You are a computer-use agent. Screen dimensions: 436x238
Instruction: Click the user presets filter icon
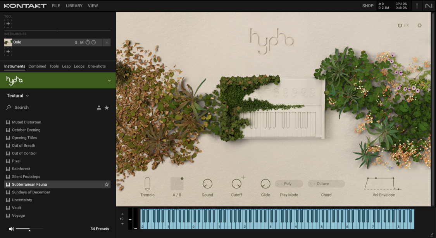(99, 107)
